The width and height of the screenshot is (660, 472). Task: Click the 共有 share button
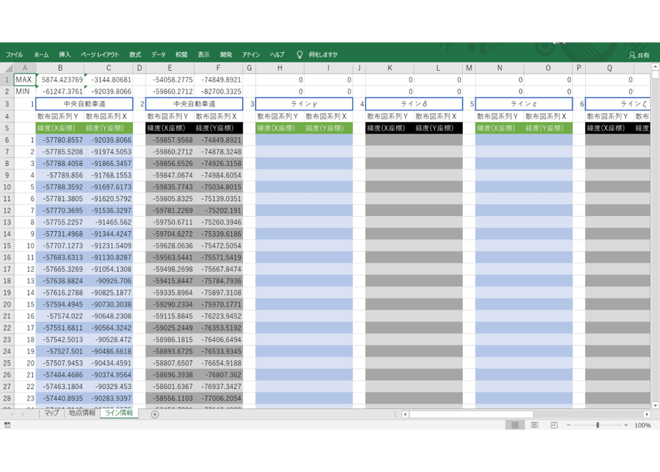click(639, 55)
